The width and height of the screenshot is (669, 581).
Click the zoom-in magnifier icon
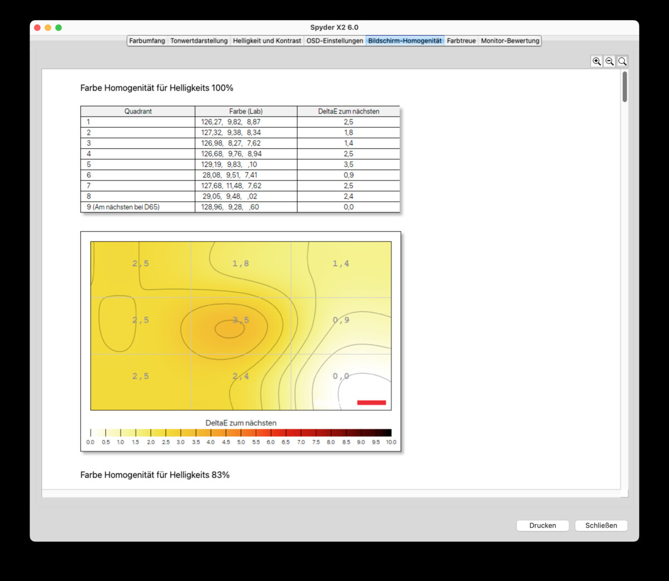pos(597,61)
